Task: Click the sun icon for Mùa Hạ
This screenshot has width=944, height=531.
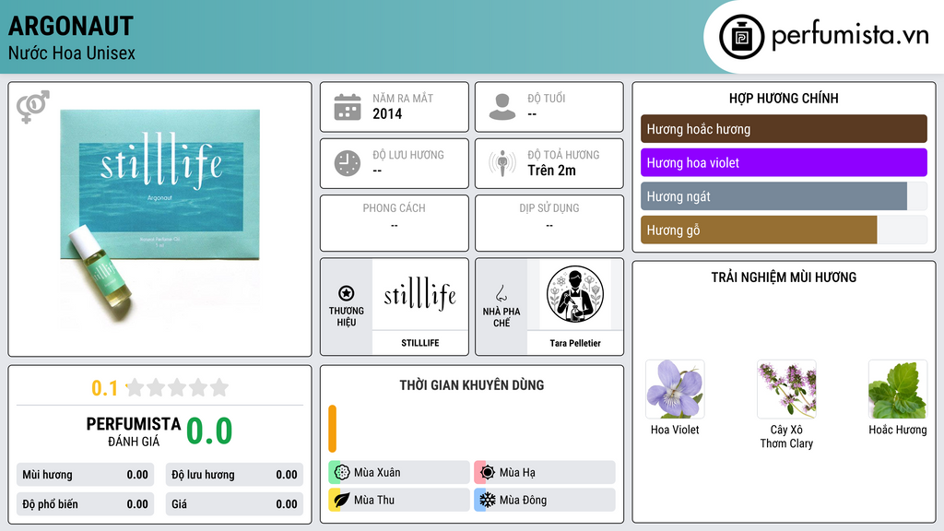Action: click(x=488, y=473)
